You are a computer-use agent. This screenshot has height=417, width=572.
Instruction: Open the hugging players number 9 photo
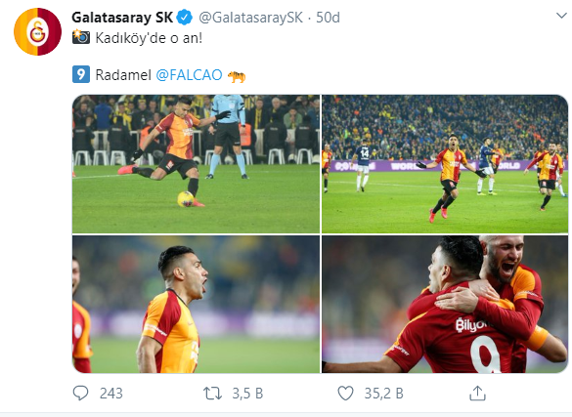click(445, 304)
